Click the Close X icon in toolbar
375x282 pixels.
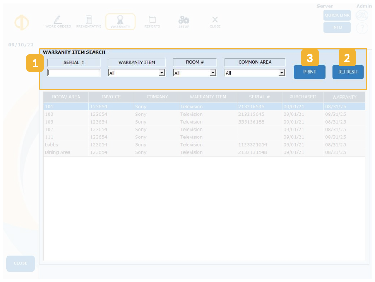215,20
